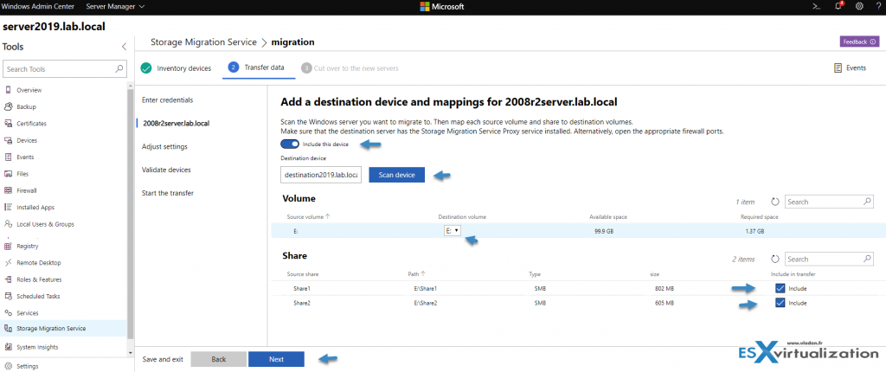Screen dimensions: 886x372
Task: Open the PowerShell console icon
Action: pyautogui.click(x=814, y=6)
